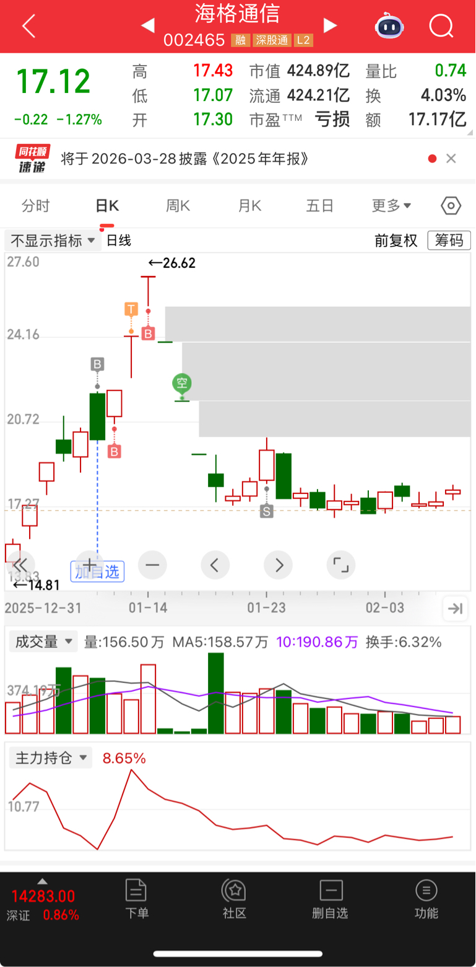The image size is (476, 967).
Task: Zoom in the chart with plus button
Action: (x=90, y=565)
